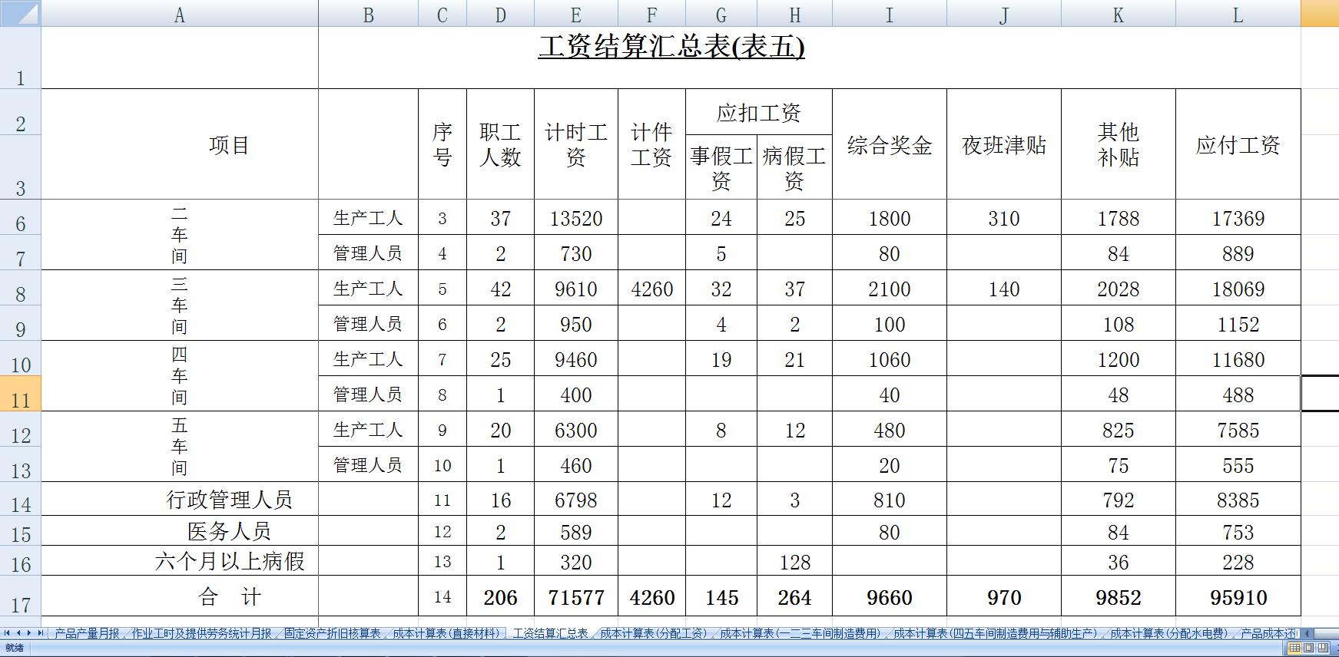This screenshot has height=657, width=1339.
Task: Click 生产工人 cell in row 10
Action: (368, 359)
